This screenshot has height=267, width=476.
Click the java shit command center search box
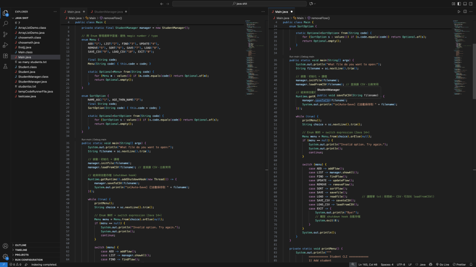[239, 4]
